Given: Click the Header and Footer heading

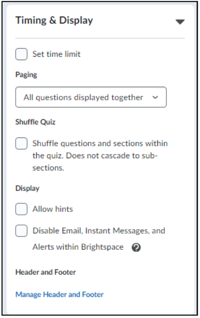Looking at the screenshot, I should point(46,272).
